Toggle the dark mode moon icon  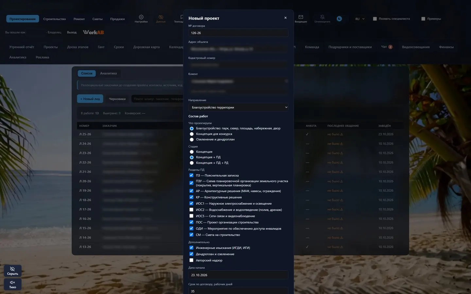(340, 19)
